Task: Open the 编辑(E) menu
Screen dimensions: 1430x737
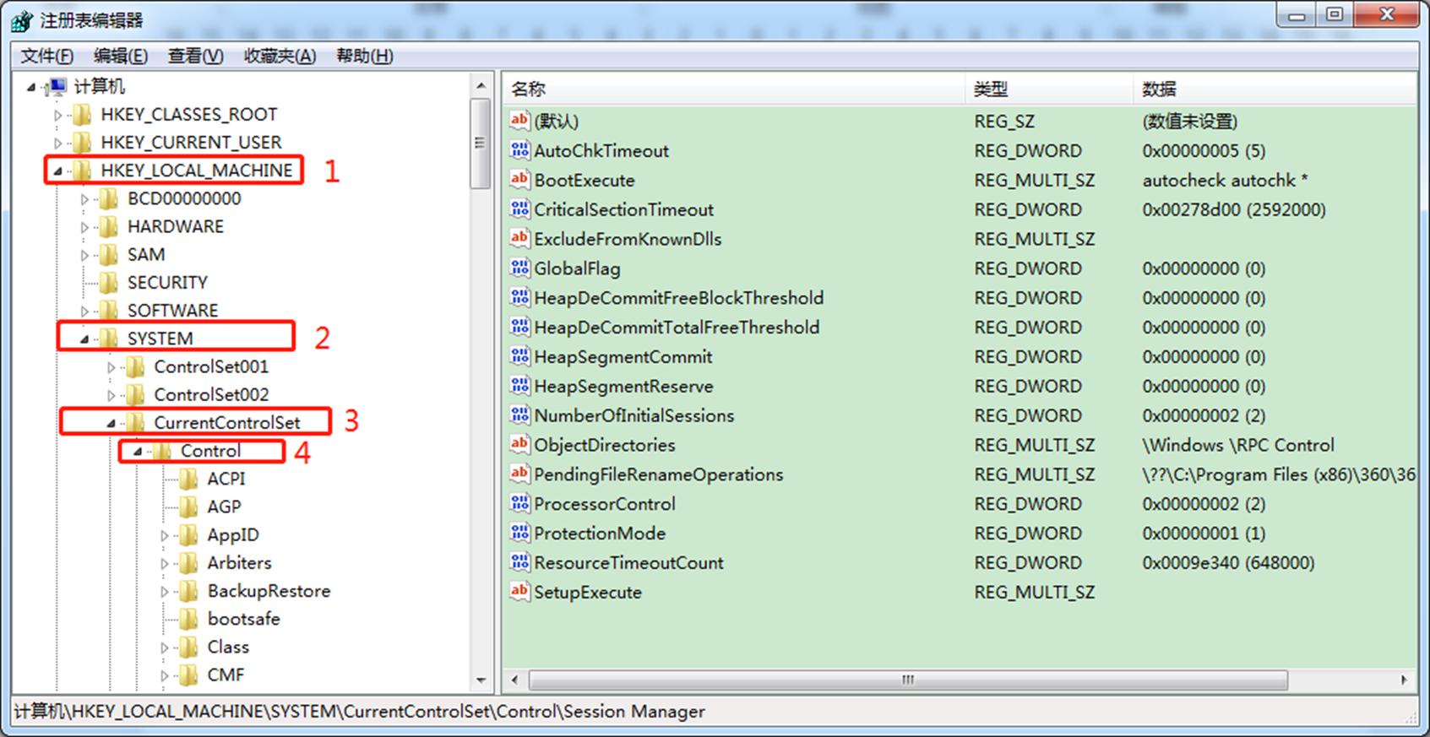Action: click(x=121, y=56)
